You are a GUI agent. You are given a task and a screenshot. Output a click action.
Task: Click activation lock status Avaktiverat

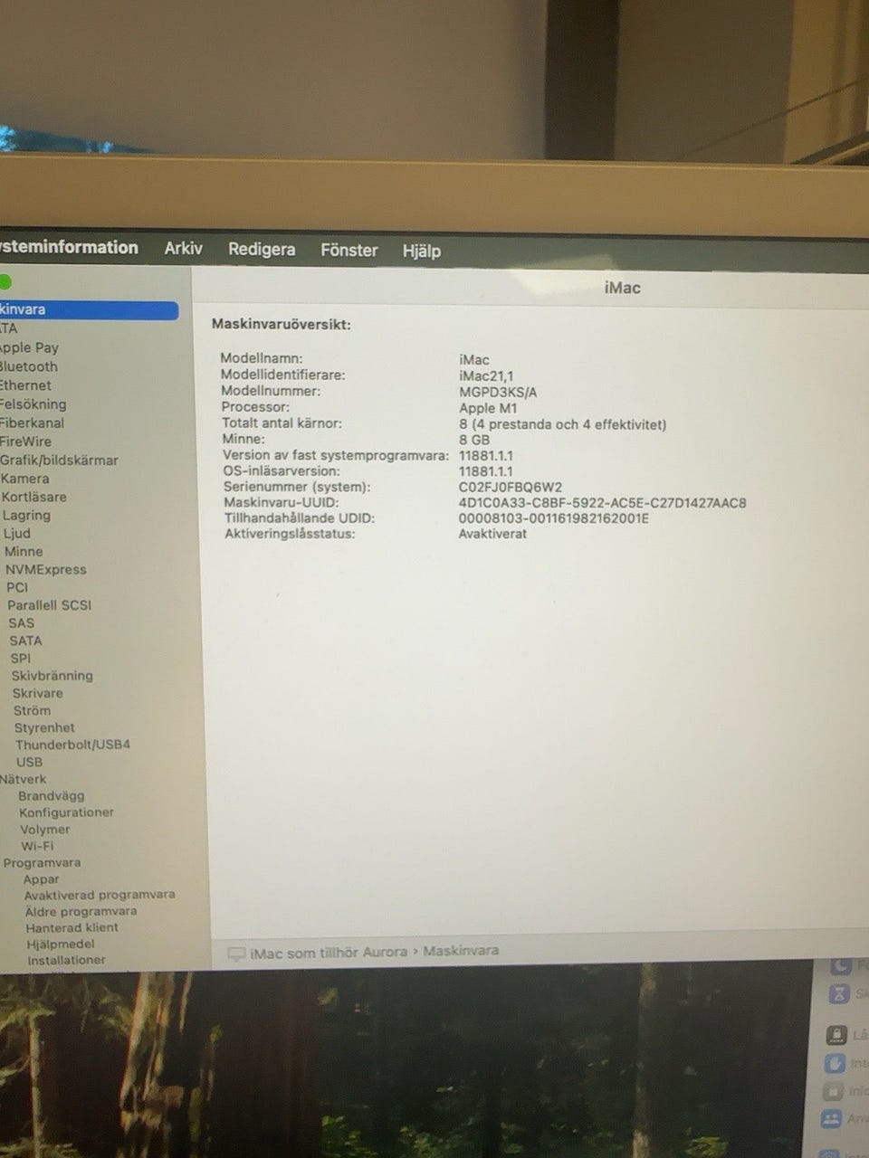pos(492,534)
